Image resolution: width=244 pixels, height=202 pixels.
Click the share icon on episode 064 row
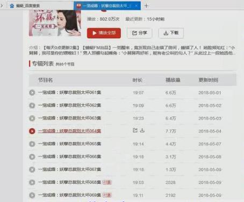click(x=135, y=130)
